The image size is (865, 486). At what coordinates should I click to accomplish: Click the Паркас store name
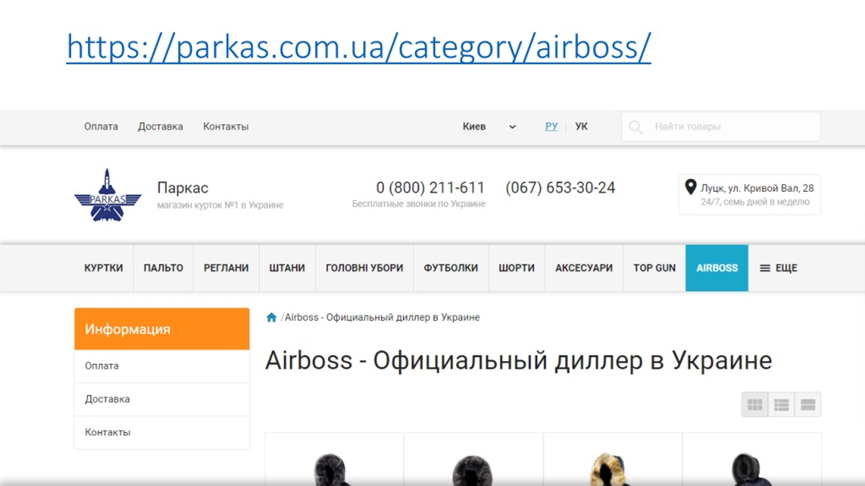coord(183,188)
